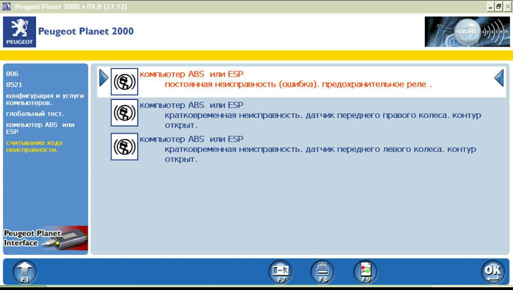
Task: Click the Peugeot lion logo
Action: 19,32
